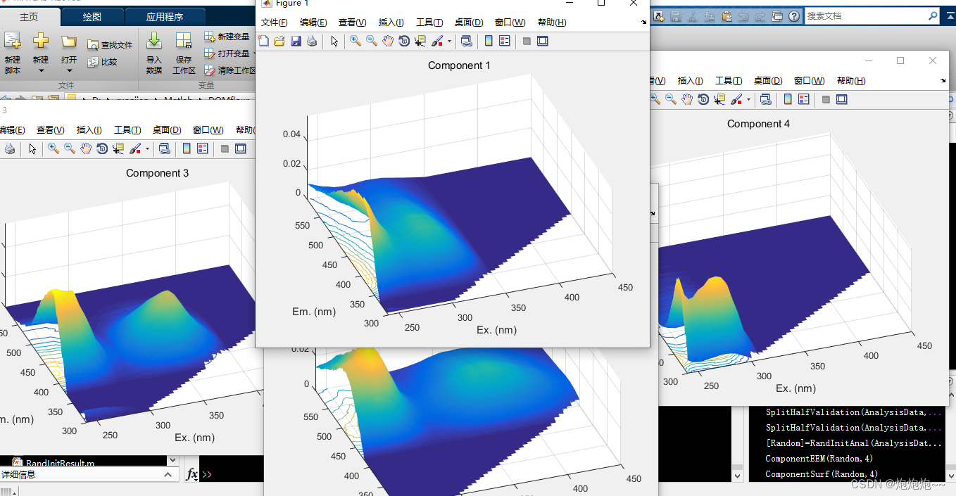Viewport: 956px width, 496px height.
Task: Open 工具(T) menu in Component 3 figure
Action: 127,130
